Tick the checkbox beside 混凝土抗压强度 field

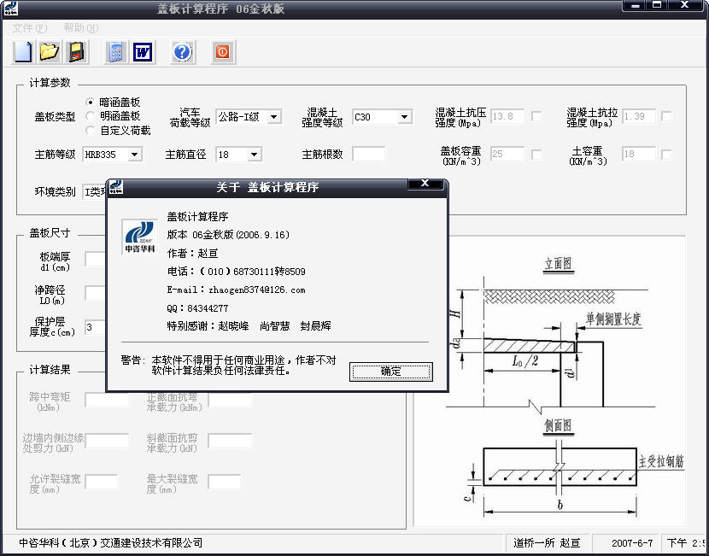pyautogui.click(x=536, y=117)
